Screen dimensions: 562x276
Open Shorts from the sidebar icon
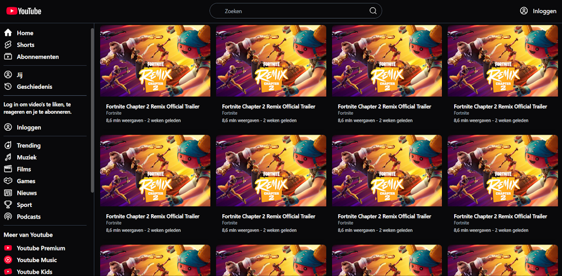[8, 45]
